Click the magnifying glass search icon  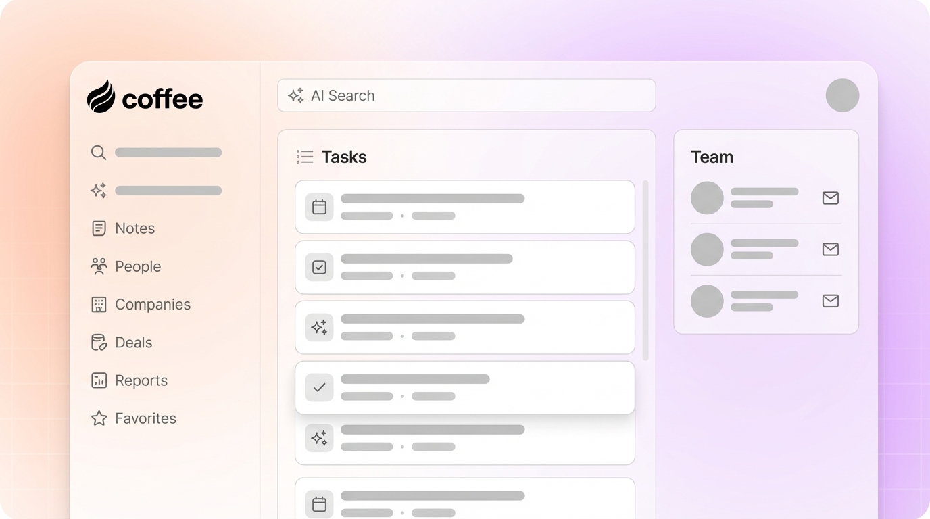98,152
